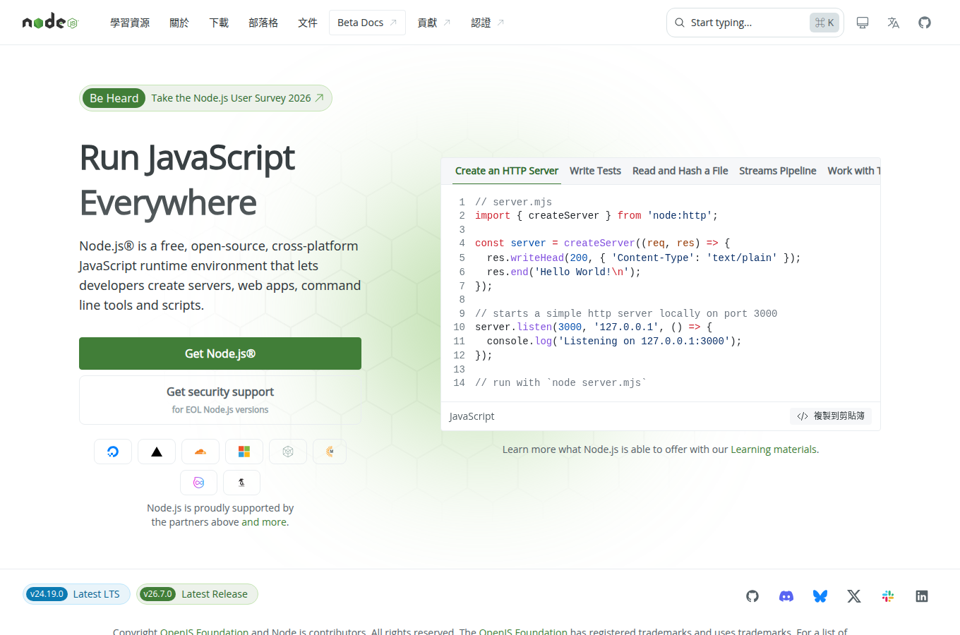Click the 複製到剪貼簿 copy code button

tap(831, 416)
